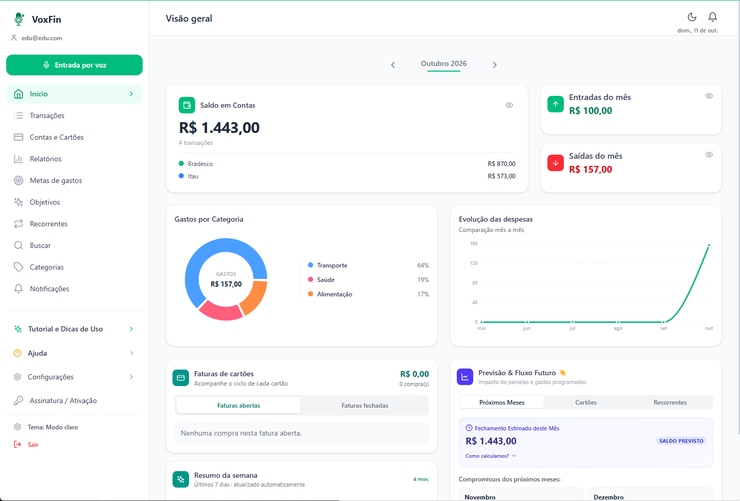This screenshot has height=501, width=740.
Task: Click the wallet icon beside Saldo em Contas
Action: pos(187,105)
